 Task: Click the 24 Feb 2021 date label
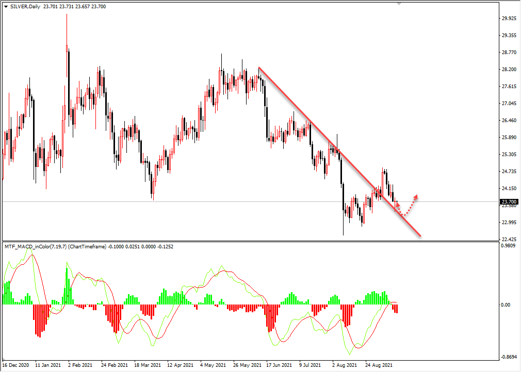115,365
